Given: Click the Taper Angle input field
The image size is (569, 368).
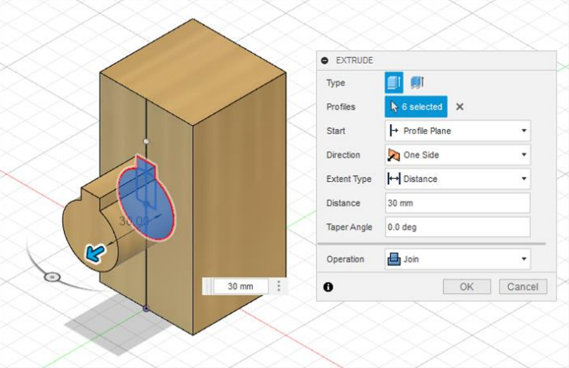Looking at the screenshot, I should tap(457, 227).
